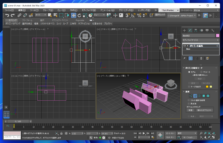Toggle Window/Crossing selection icon
223x143 pixels.
(67, 15)
